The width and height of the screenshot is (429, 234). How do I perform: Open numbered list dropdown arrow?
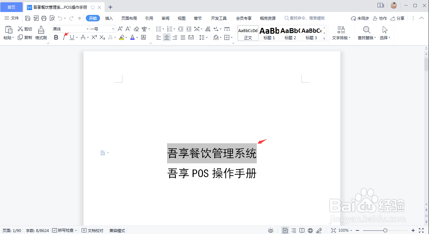tap(174, 29)
